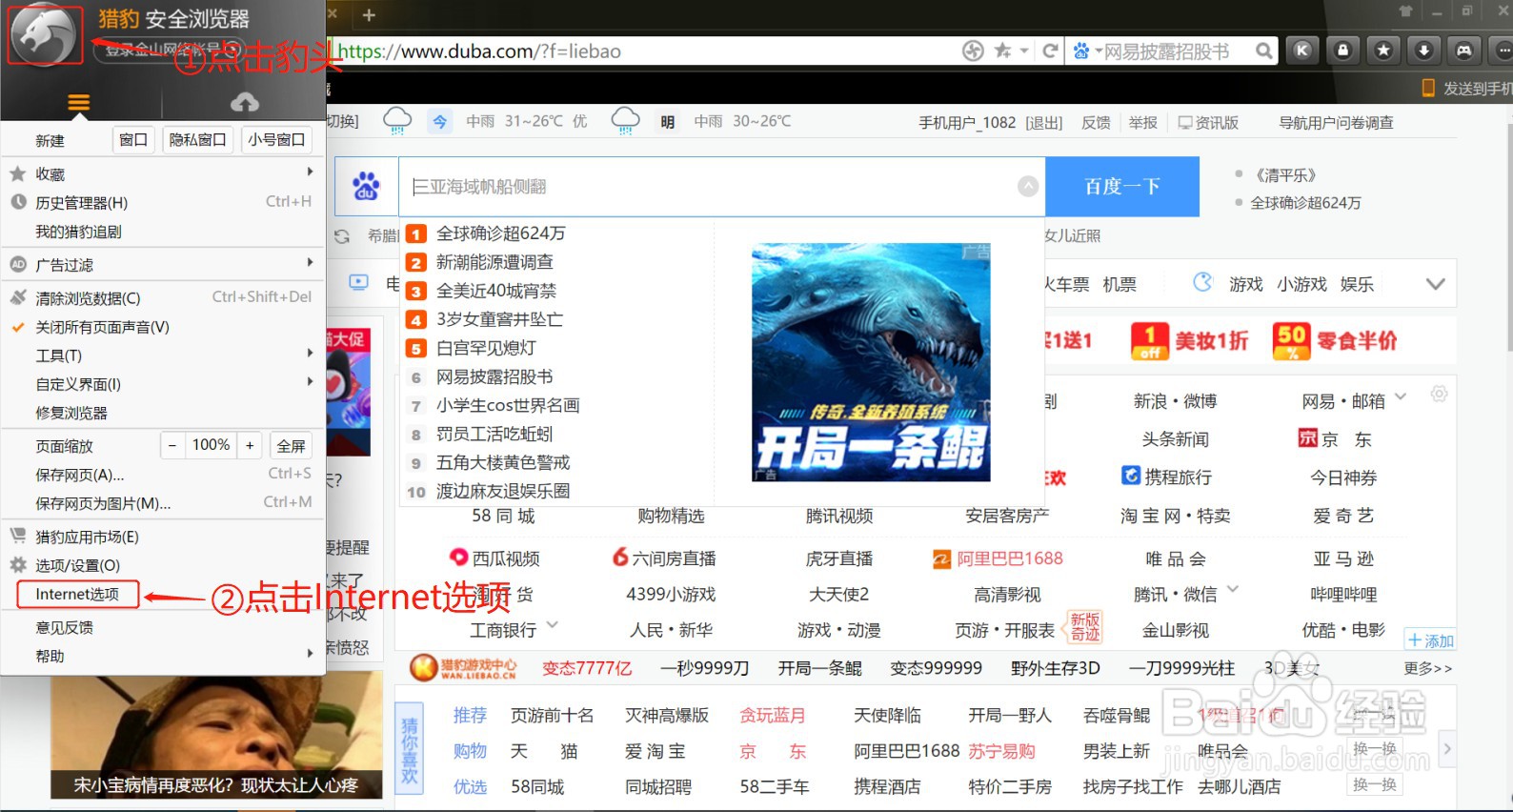Toggle 关闭所有页面声音(V) checked item
This screenshot has height=812, width=1513.
(162, 327)
